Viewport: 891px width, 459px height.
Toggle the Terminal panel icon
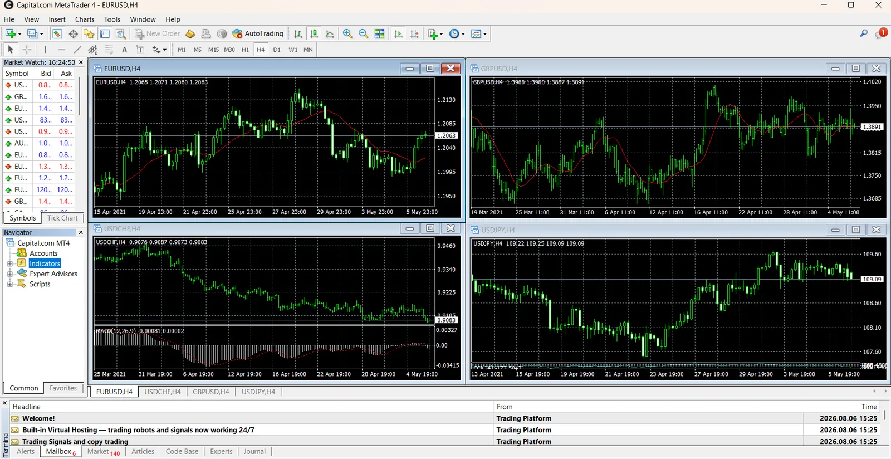point(105,34)
